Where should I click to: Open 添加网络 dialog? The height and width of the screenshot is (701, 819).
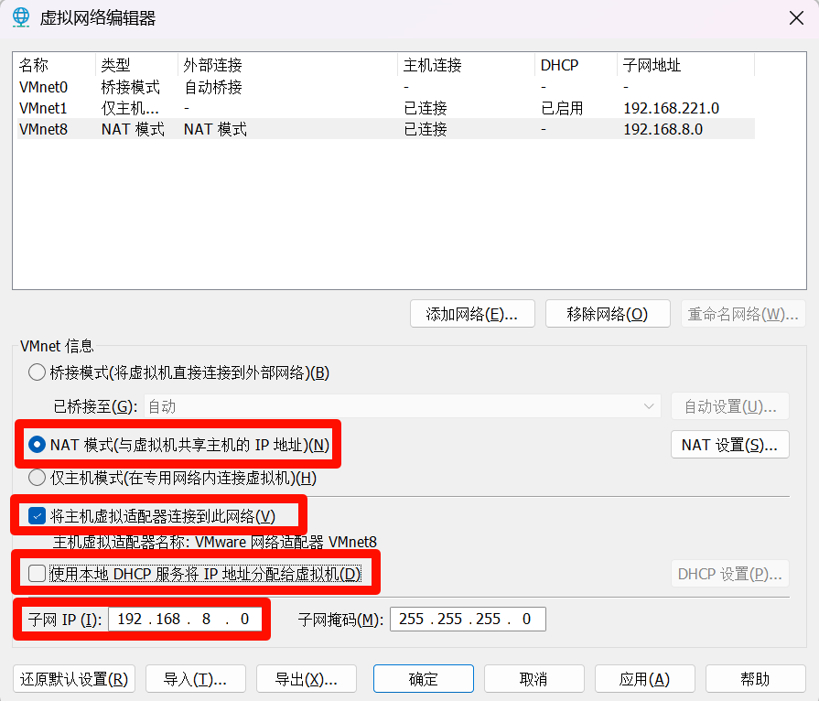[472, 314]
